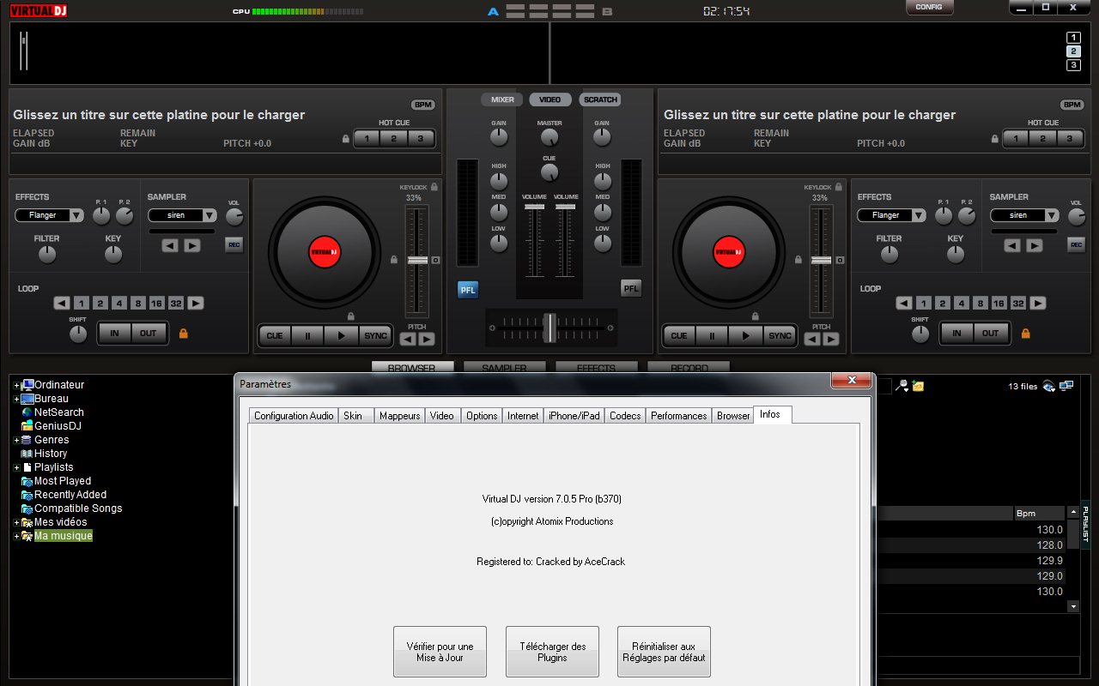Toggle the right deck Keylock padlock
Image resolution: width=1099 pixels, height=686 pixels.
click(x=839, y=186)
